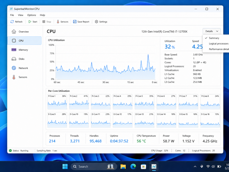
Task: Click the volume speaker tray icon
Action: pos(213,167)
